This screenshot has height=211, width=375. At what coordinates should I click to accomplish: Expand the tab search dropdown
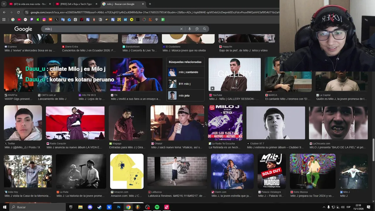pyautogui.click(x=4, y=4)
